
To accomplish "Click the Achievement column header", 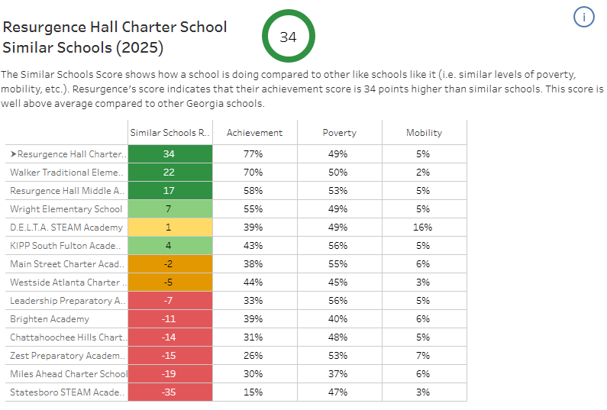I will 254,133.
